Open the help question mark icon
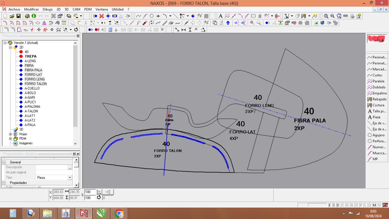 359,16
